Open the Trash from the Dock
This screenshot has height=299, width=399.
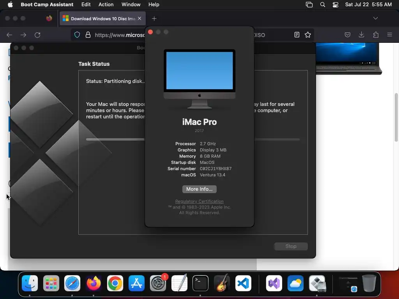[x=369, y=283]
